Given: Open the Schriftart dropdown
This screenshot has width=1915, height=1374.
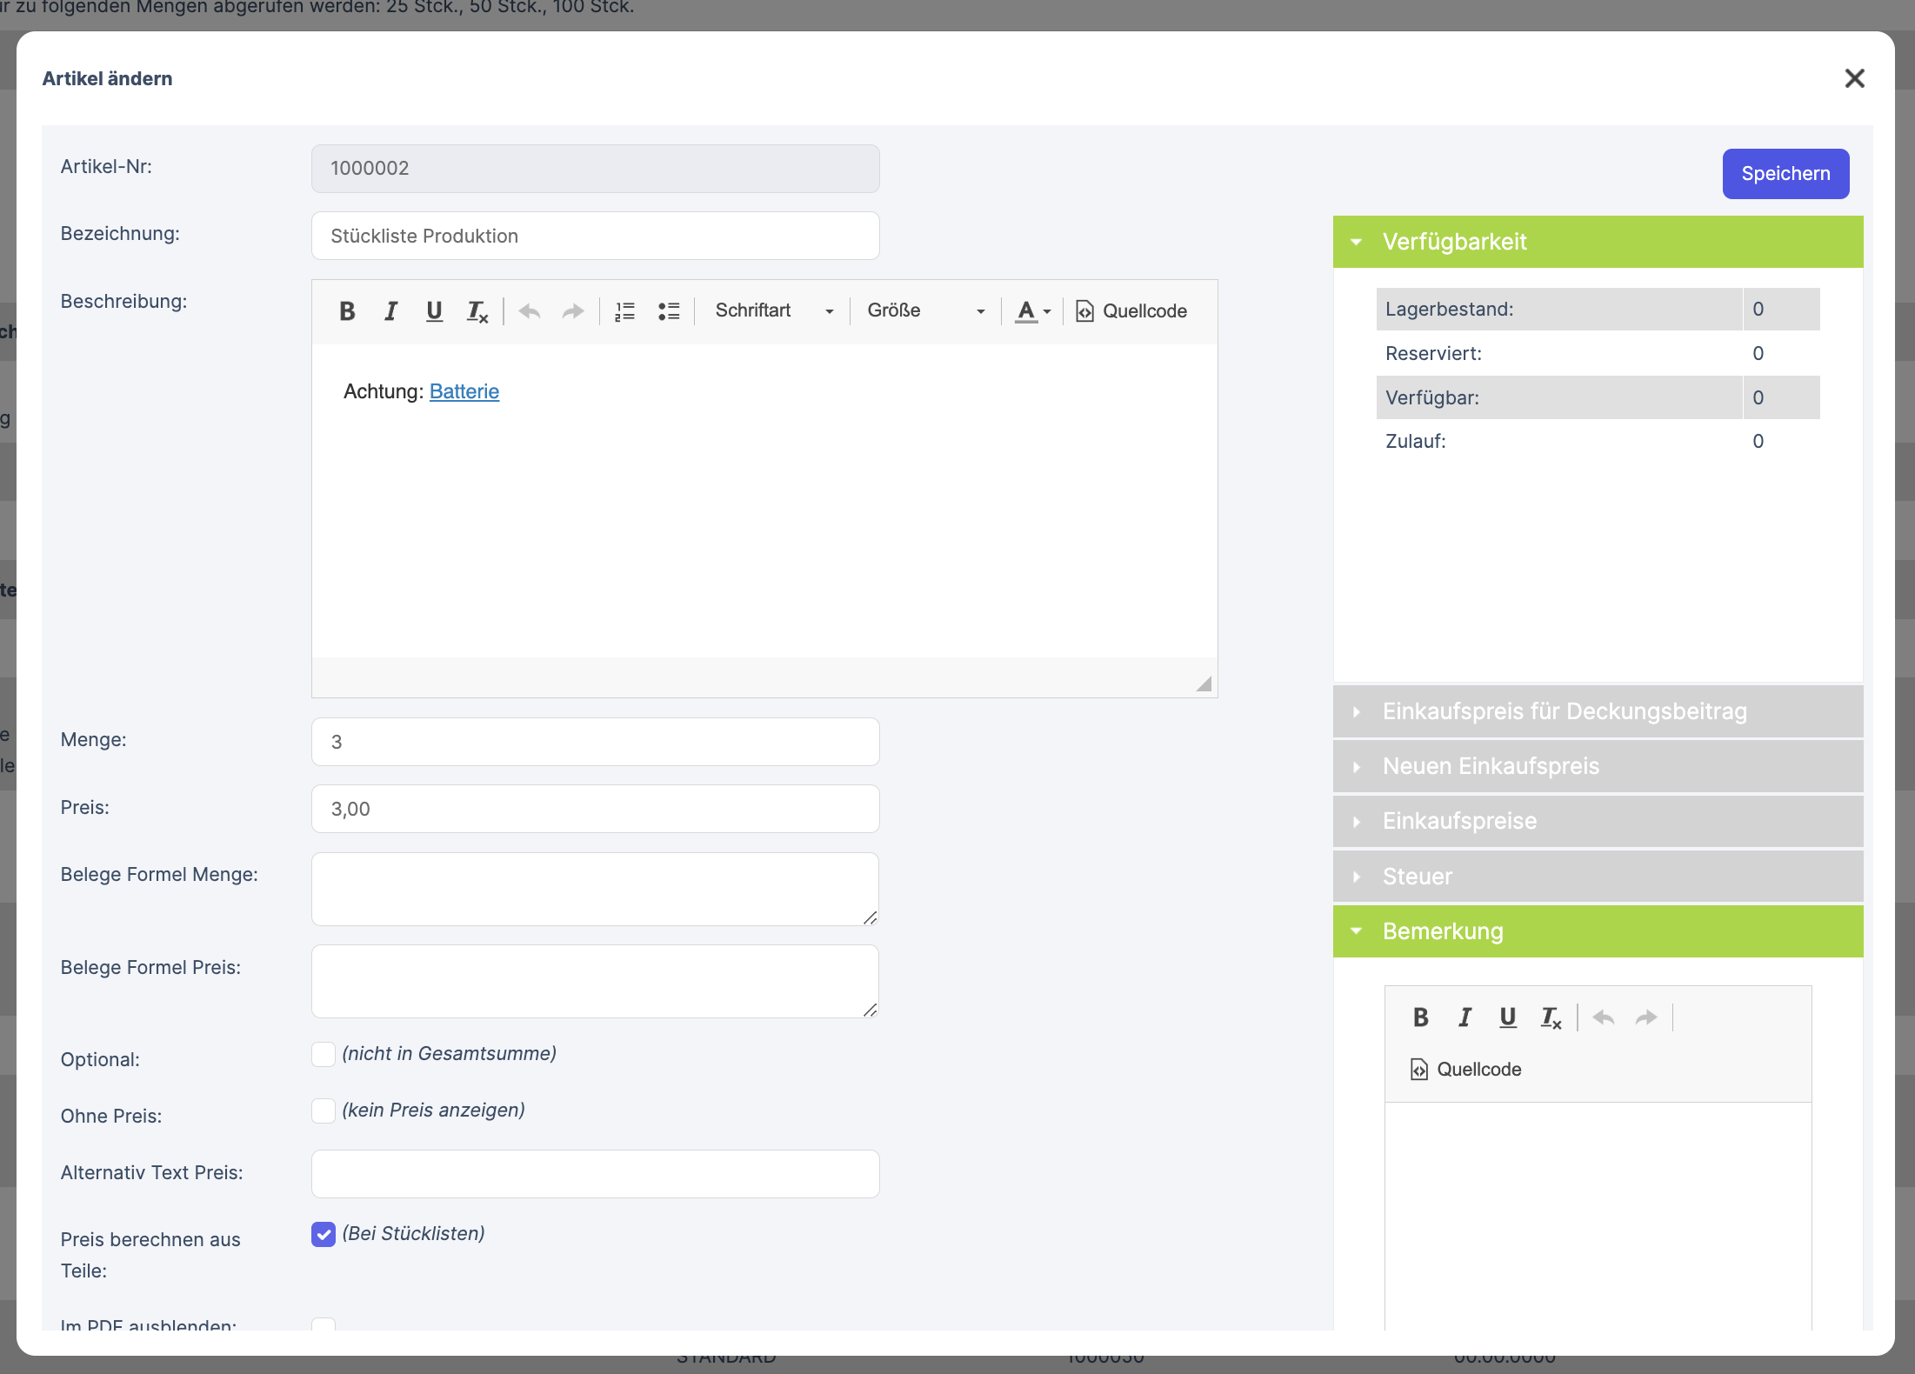Looking at the screenshot, I should click(x=773, y=311).
